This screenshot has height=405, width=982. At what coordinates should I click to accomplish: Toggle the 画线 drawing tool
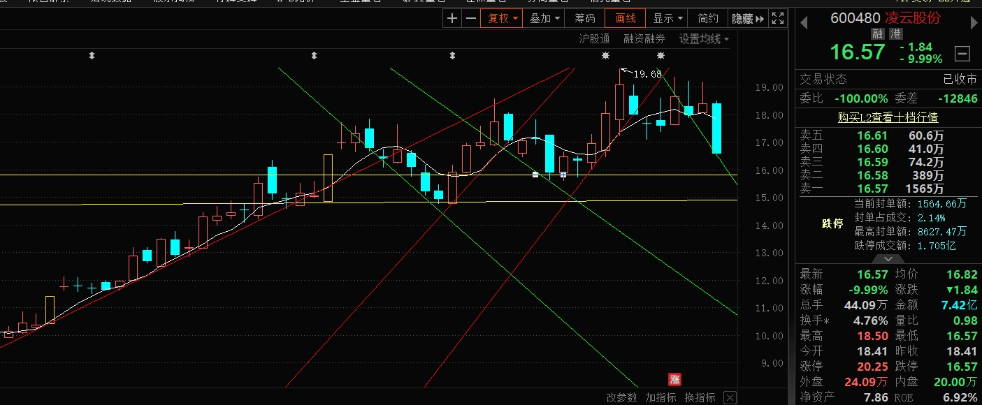[x=625, y=19]
